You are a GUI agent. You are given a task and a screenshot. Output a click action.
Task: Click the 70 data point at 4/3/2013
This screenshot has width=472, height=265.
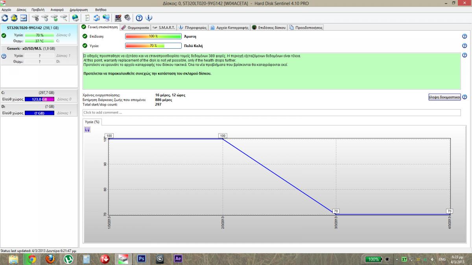450,211
